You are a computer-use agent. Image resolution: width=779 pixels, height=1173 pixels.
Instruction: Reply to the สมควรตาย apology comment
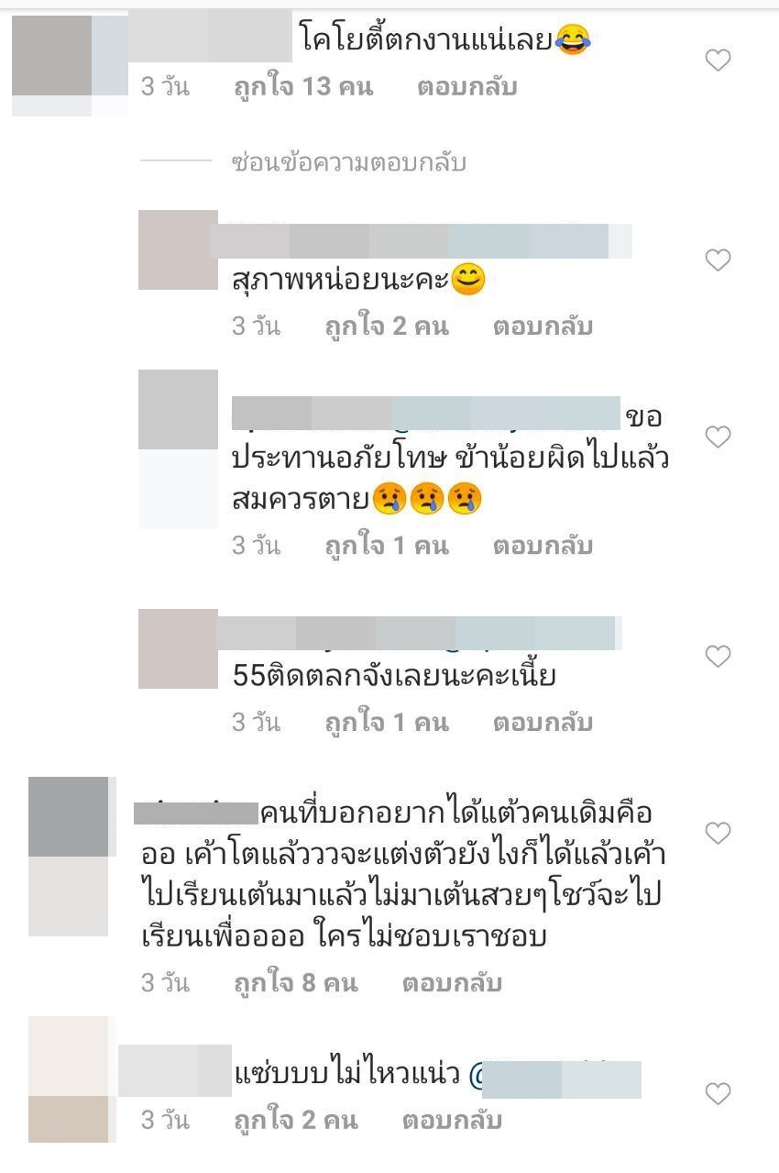543,546
